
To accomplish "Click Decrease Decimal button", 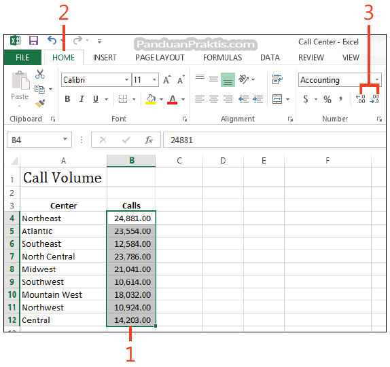I will pos(374,99).
